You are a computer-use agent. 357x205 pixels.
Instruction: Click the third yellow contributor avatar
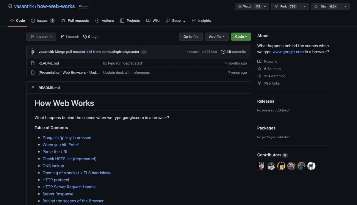pos(281,166)
